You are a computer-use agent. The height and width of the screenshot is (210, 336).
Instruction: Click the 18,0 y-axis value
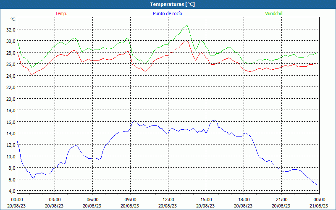click(x=11, y=110)
